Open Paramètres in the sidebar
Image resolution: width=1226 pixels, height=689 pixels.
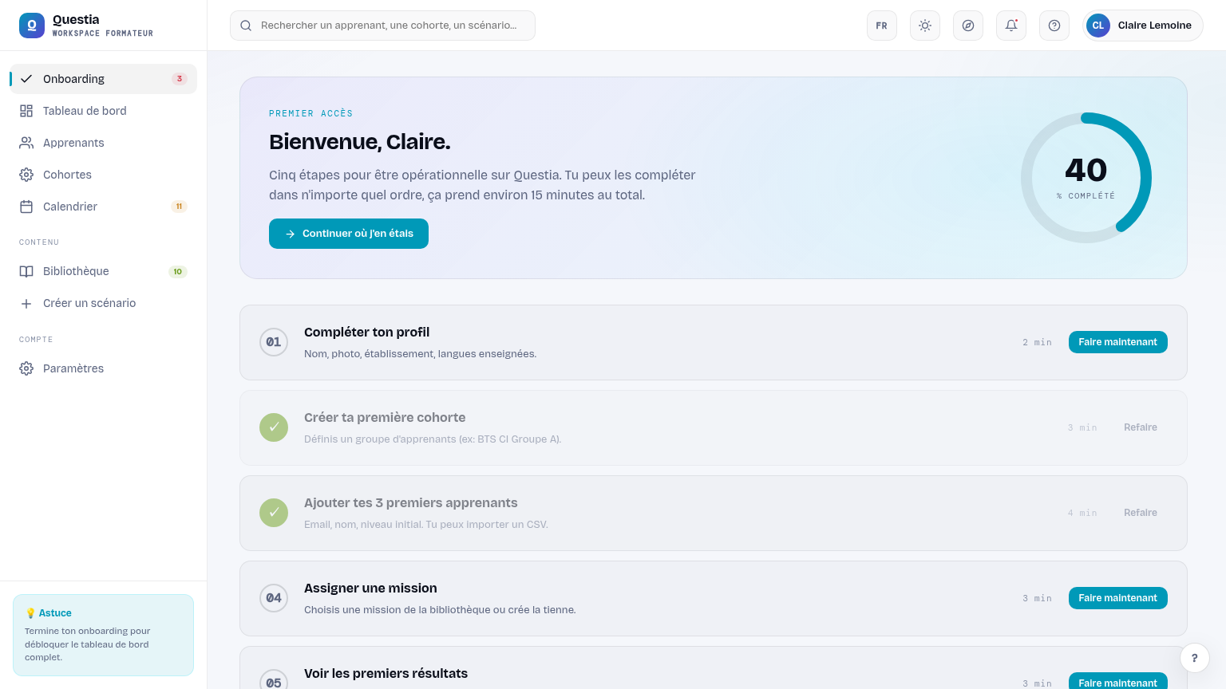click(x=103, y=368)
